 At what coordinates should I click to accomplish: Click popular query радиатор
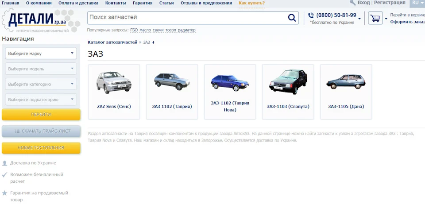(187, 30)
